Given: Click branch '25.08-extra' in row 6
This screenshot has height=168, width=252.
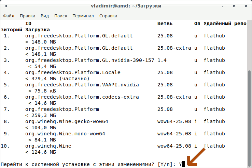Looking at the screenshot, I should [174, 97].
